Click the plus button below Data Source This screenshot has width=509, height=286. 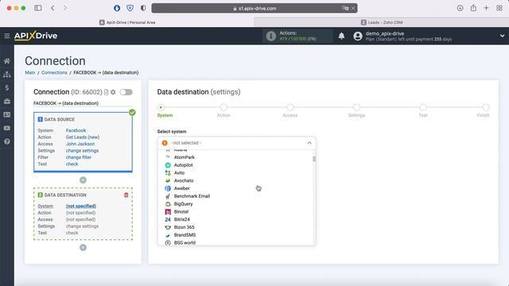[83, 180]
